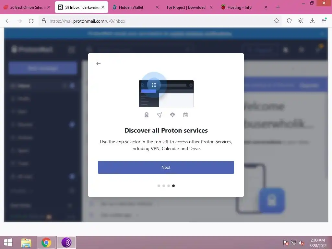Go forward to next page

[x=19, y=21]
